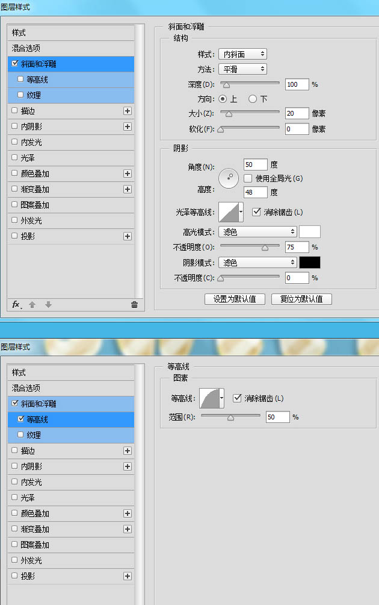
Task: Click plus icon beside 颜色叠加 in lower dialog
Action: pyautogui.click(x=128, y=513)
